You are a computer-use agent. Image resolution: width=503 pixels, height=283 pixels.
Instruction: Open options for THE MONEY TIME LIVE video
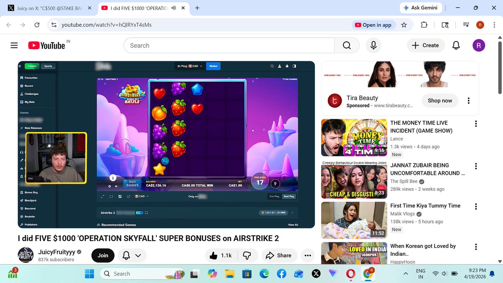tap(476, 124)
